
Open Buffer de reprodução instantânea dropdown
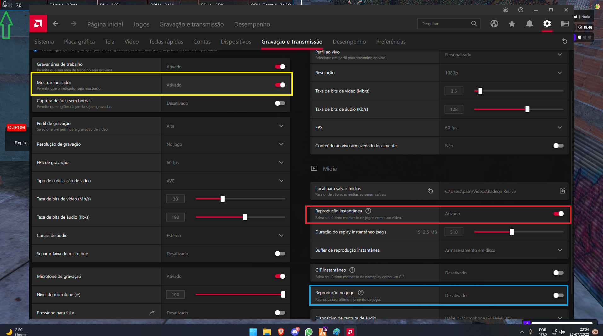[504, 250]
